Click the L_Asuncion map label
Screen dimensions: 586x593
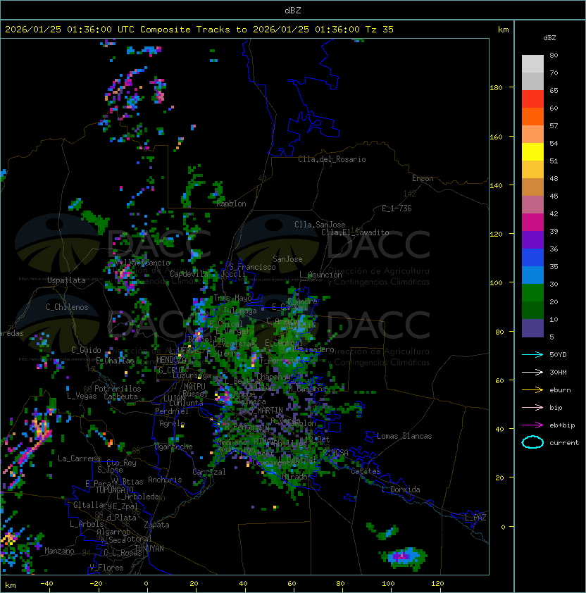320,275
